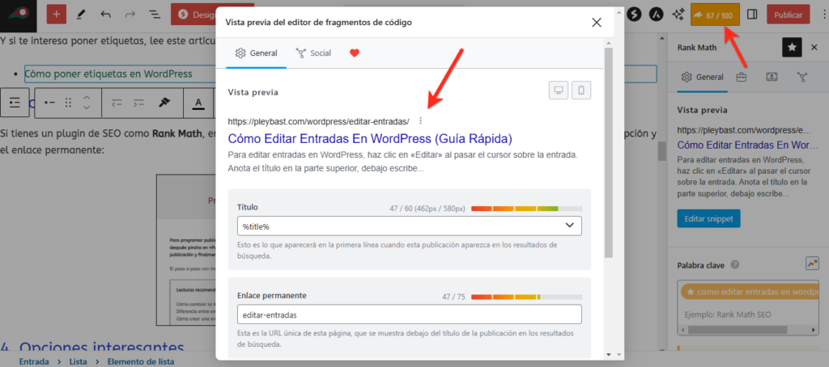This screenshot has width=829, height=367.
Task: Open the Spectra S icon in top bar
Action: click(635, 15)
